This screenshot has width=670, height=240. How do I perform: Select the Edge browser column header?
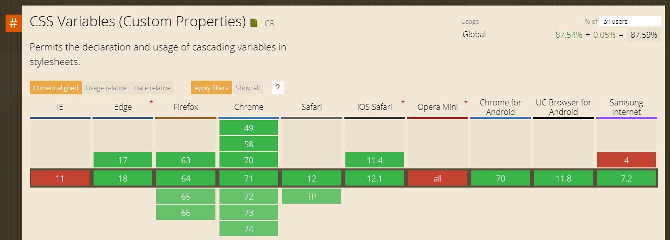pos(123,107)
